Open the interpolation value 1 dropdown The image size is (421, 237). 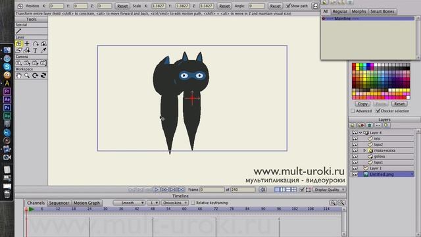(x=153, y=203)
